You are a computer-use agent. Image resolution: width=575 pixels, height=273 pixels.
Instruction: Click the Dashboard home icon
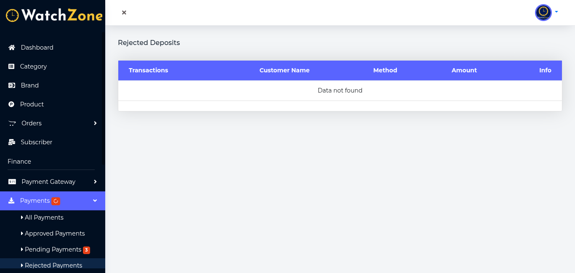[12, 48]
